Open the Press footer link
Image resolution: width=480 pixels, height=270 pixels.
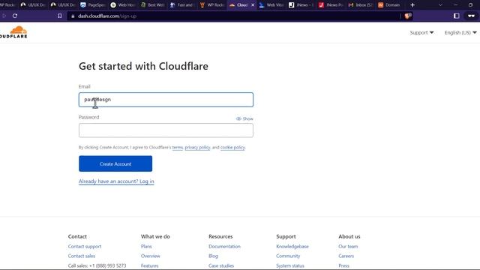(x=343, y=265)
